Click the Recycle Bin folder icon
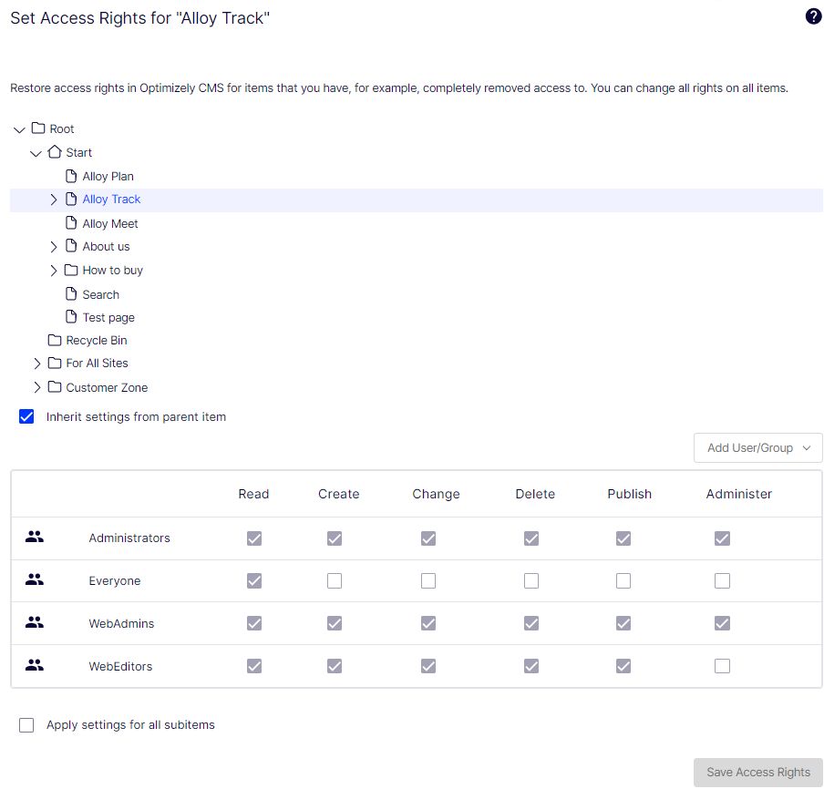This screenshot has height=789, width=824. pos(55,340)
